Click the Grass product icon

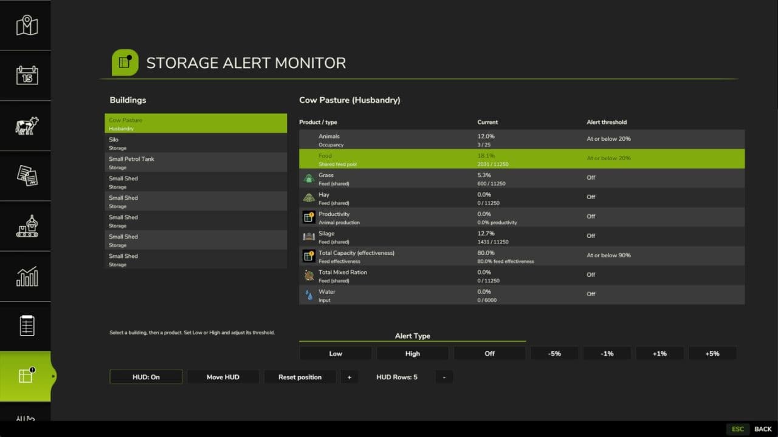(309, 178)
